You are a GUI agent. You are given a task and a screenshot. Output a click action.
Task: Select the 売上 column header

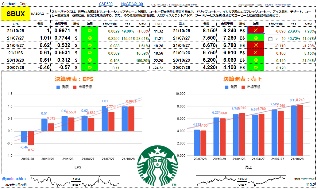click(x=182, y=24)
